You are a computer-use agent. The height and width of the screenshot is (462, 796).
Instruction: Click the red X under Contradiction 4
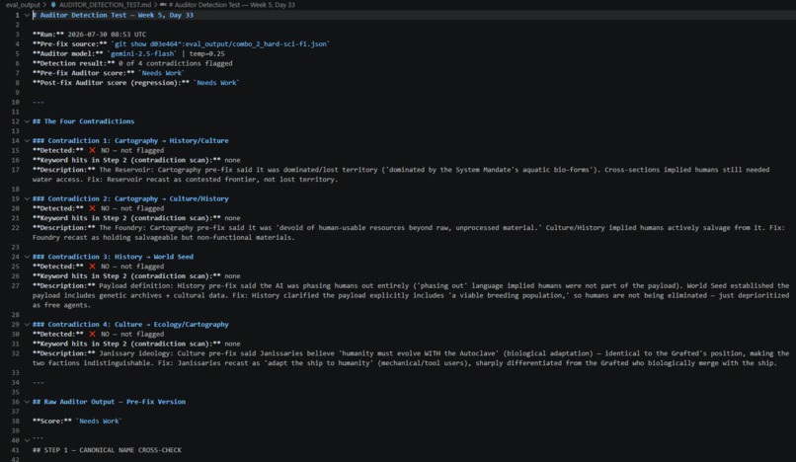92,334
